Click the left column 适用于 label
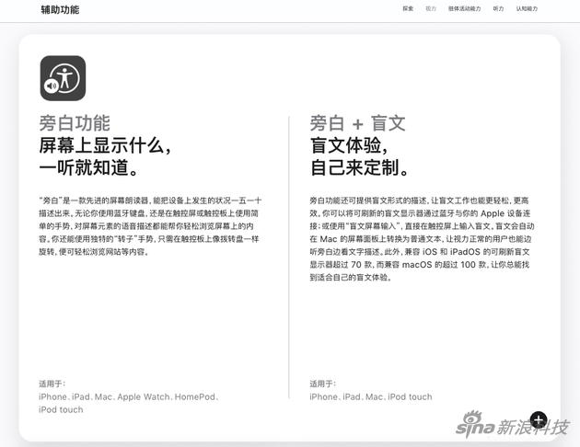Screen dimensions: 580x447 tap(52, 384)
